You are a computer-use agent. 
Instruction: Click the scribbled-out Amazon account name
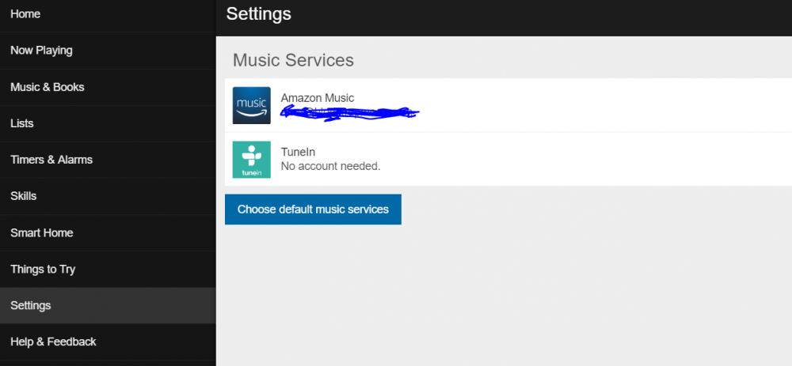pyautogui.click(x=350, y=113)
